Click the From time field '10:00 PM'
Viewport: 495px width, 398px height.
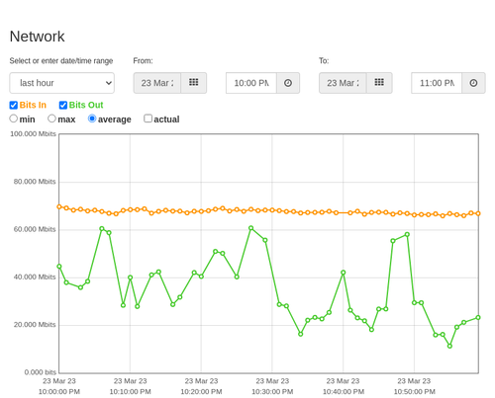(x=251, y=83)
